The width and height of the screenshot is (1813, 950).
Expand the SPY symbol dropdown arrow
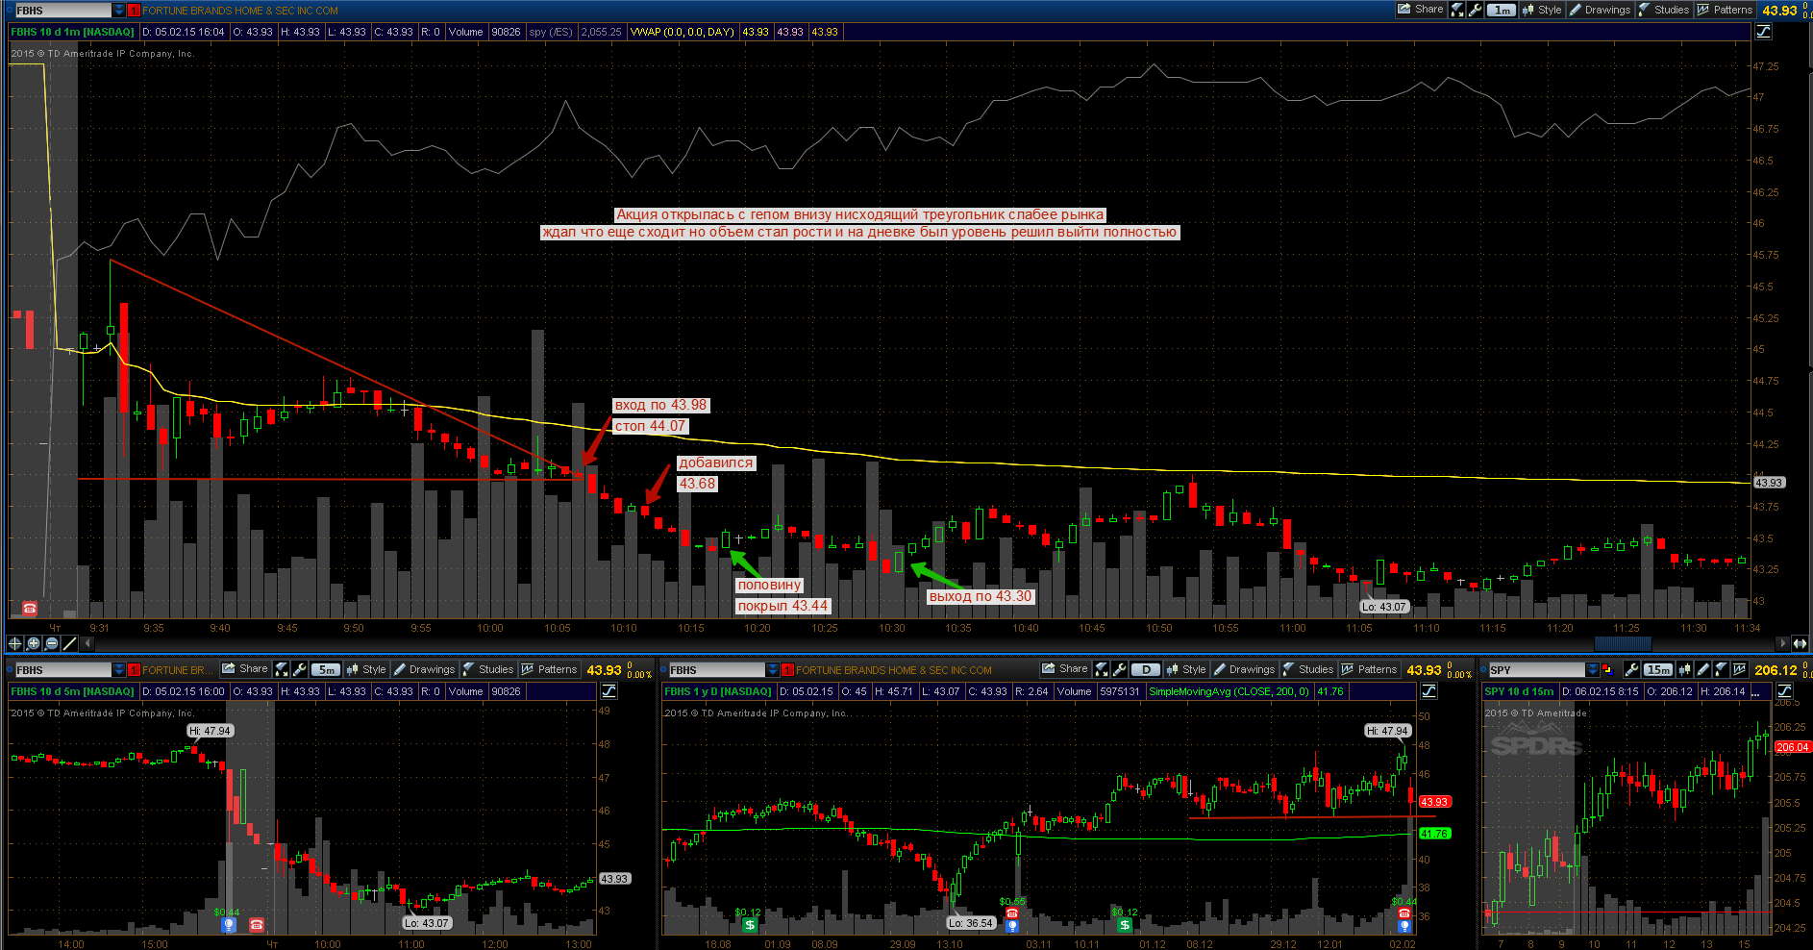point(1592,669)
